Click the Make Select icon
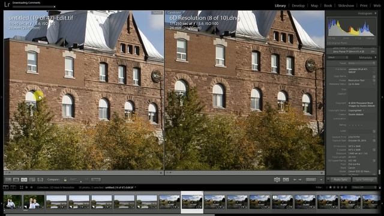 tap(286, 179)
